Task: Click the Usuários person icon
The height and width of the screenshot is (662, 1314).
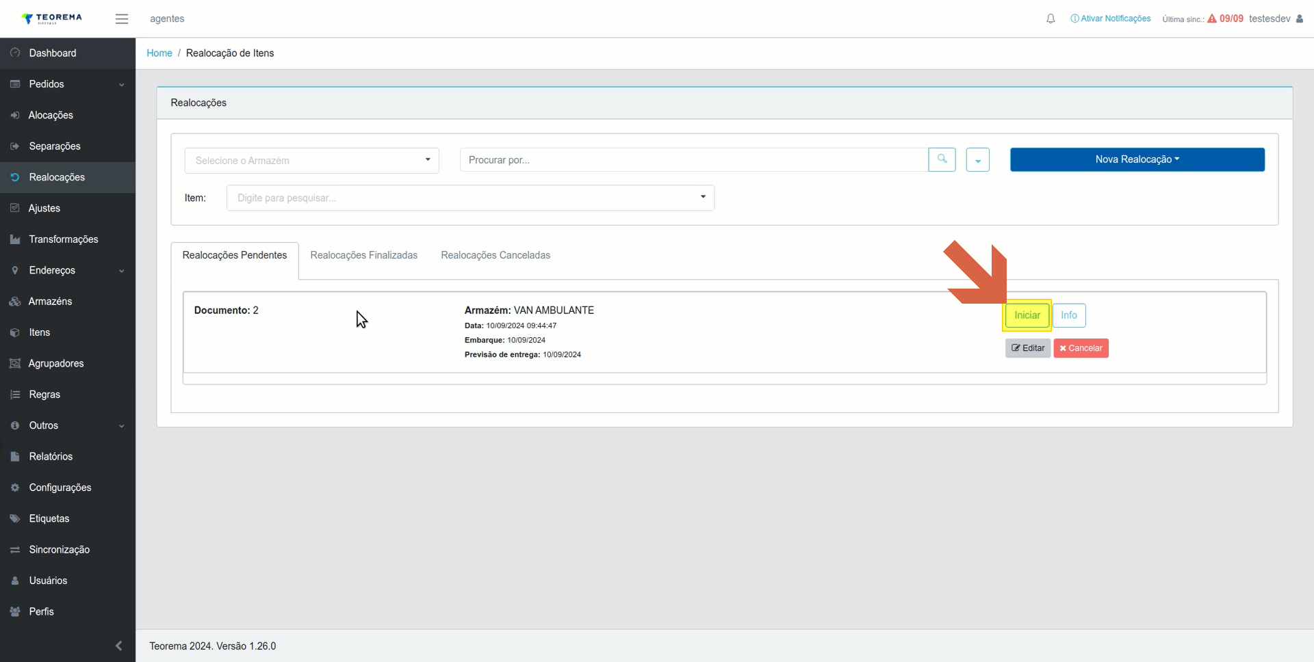Action: pos(15,581)
